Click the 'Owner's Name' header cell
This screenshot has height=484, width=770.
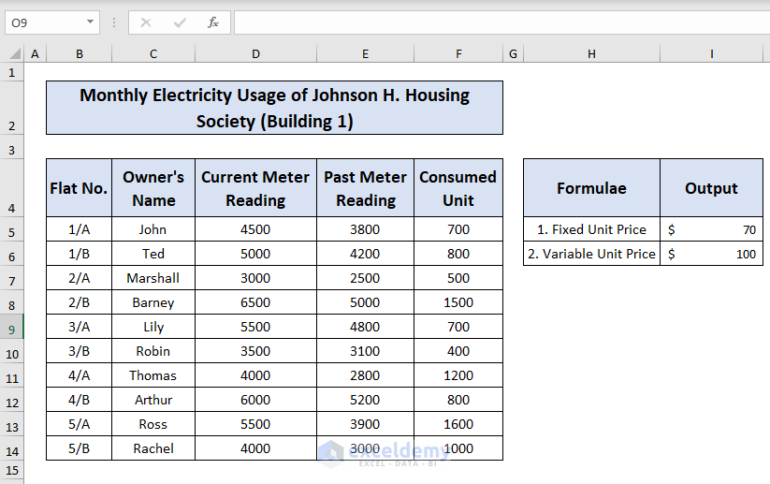tap(153, 188)
